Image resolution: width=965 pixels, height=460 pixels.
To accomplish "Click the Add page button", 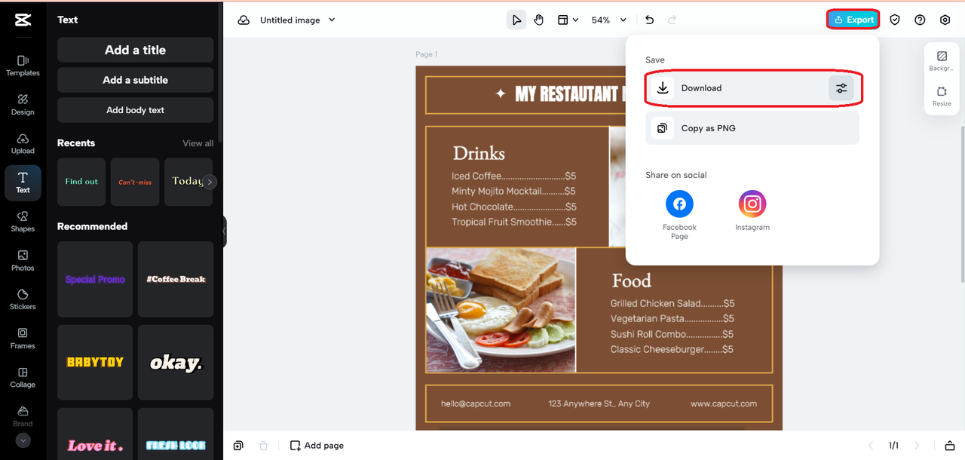I will coord(317,446).
